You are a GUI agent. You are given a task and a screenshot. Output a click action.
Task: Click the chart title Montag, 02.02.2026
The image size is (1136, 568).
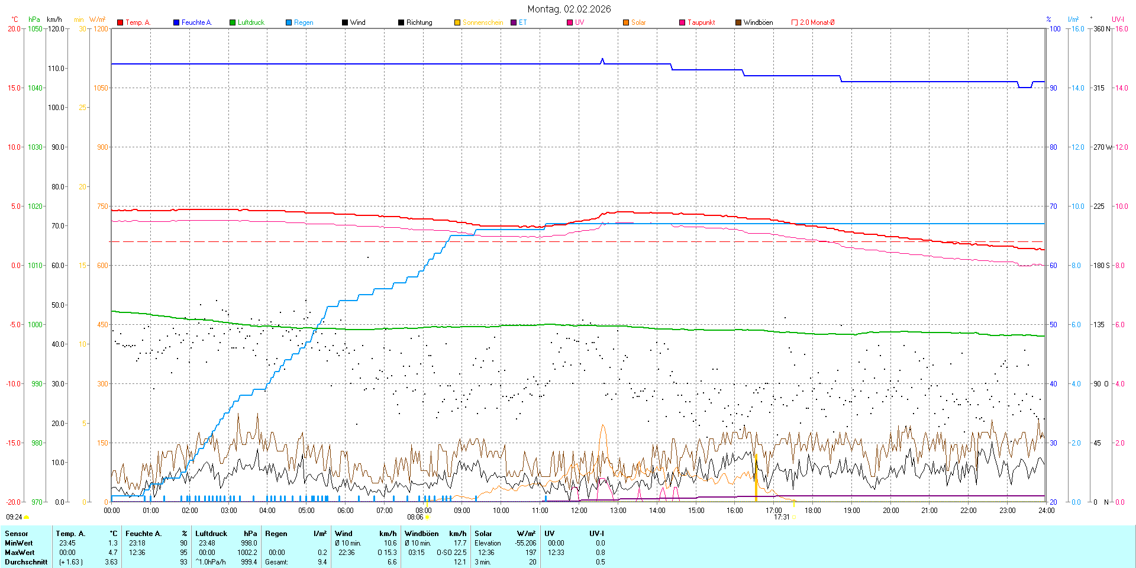tap(569, 9)
